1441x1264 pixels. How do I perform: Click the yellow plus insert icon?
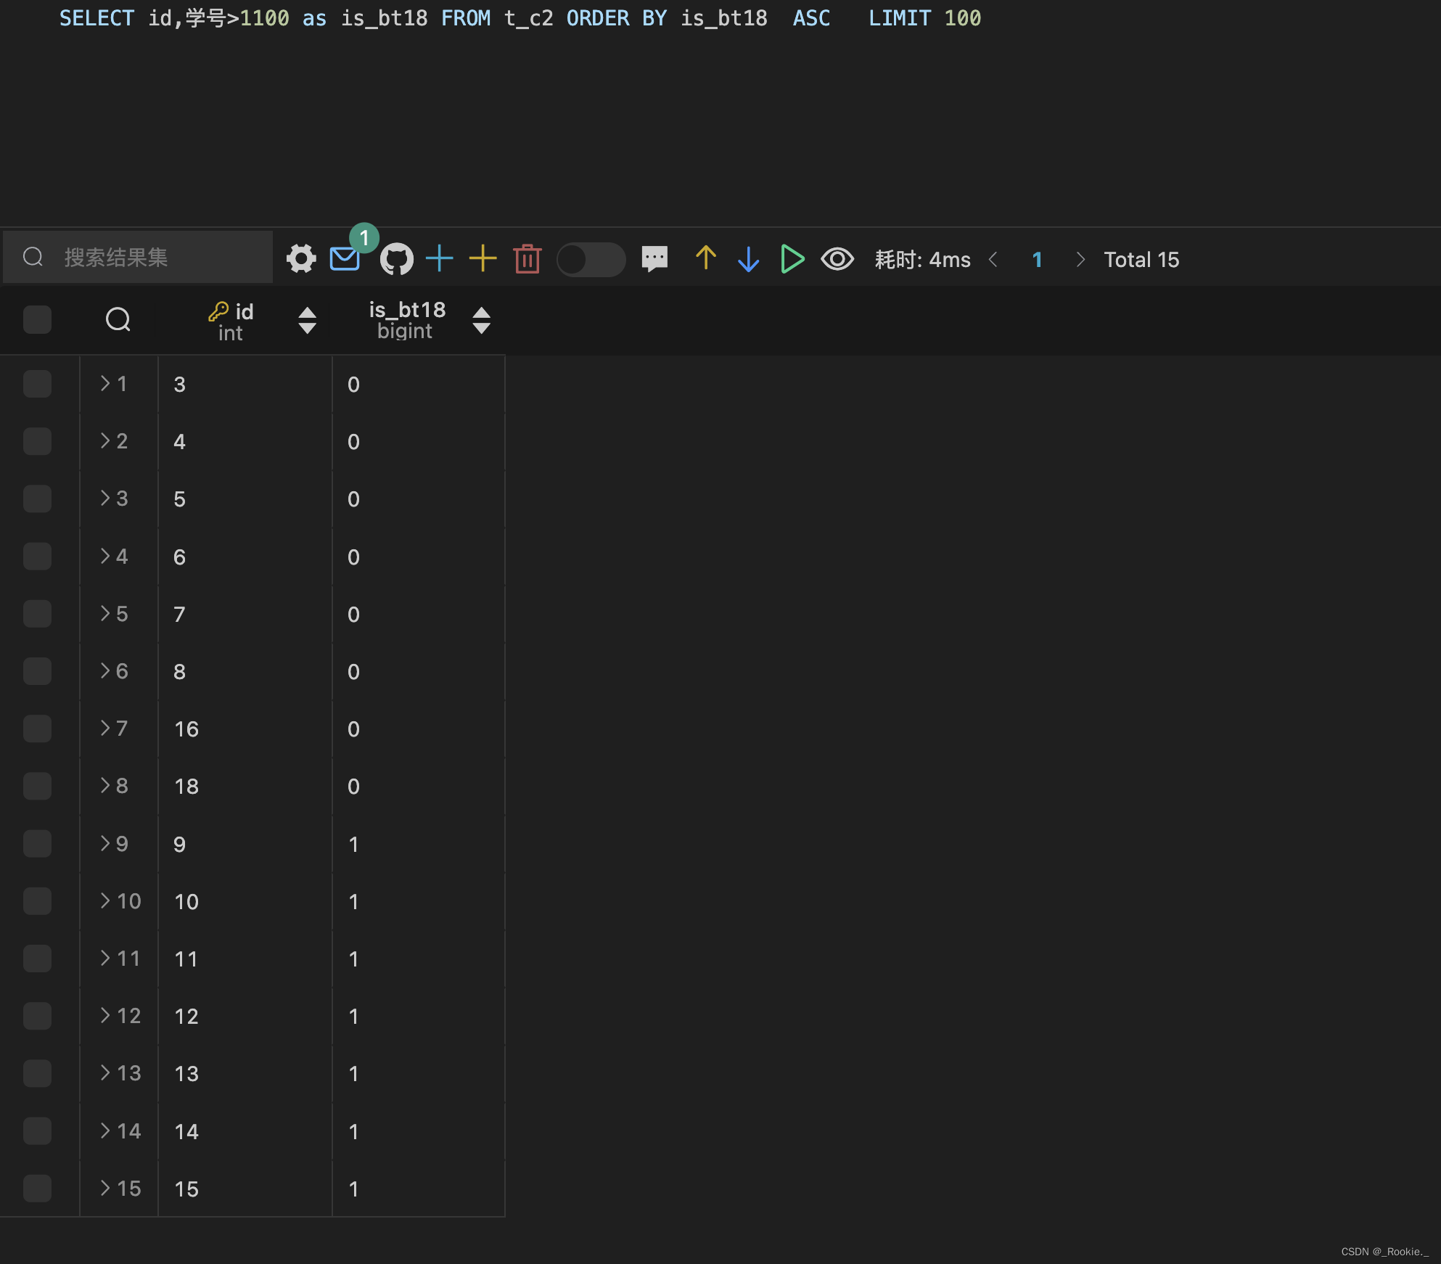pyautogui.click(x=483, y=259)
